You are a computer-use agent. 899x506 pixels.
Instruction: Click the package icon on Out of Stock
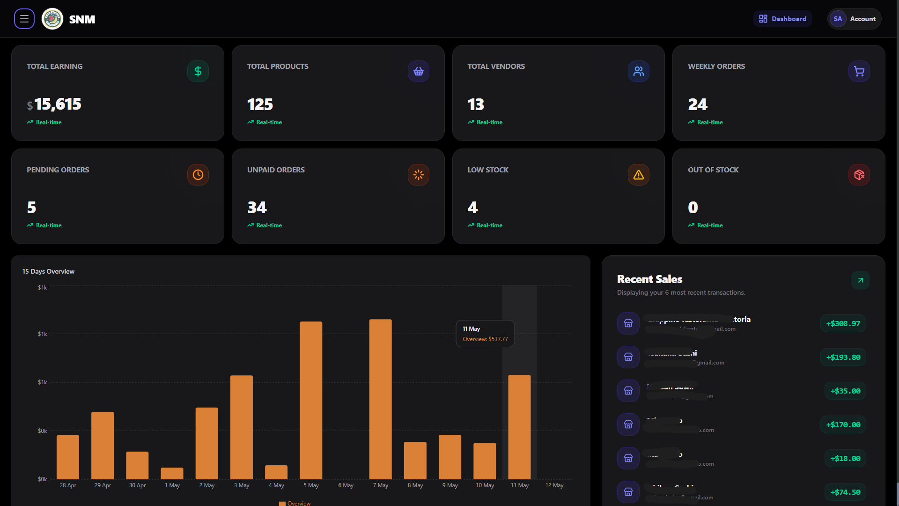click(x=859, y=175)
